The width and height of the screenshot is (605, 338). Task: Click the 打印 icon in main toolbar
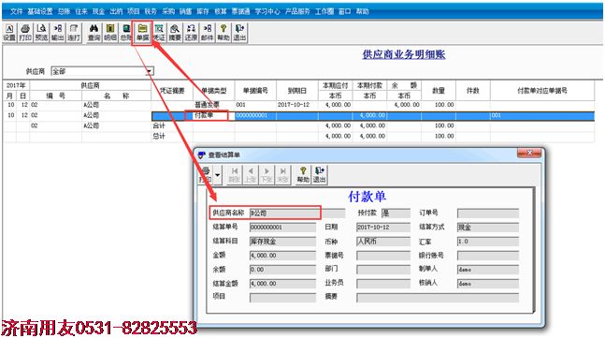point(25,33)
